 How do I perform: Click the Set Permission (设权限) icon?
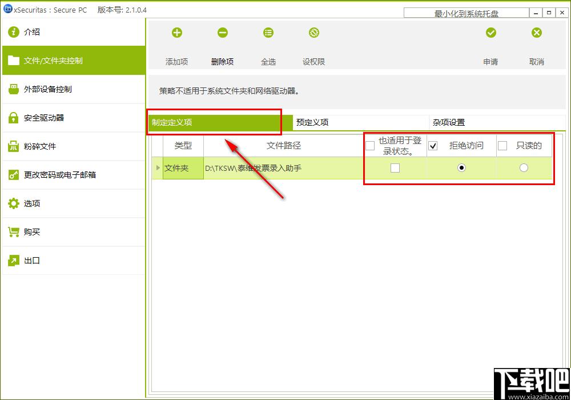314,33
